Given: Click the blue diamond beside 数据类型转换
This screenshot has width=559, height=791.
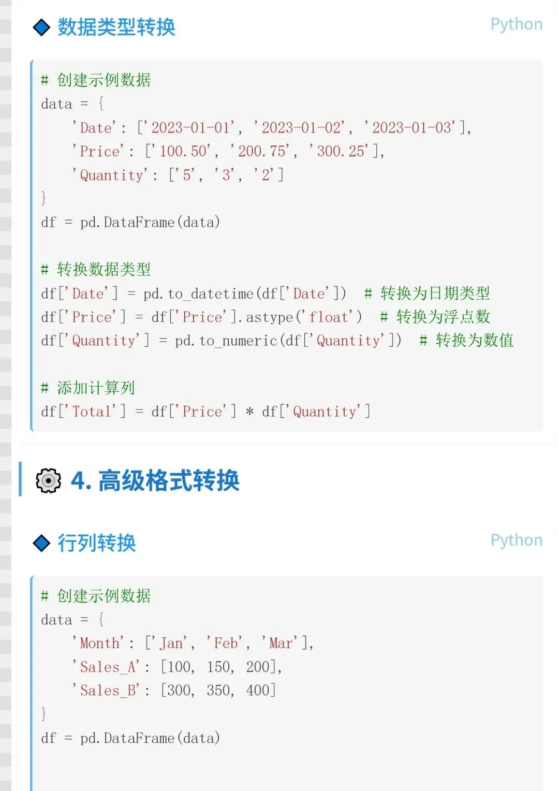Looking at the screenshot, I should [x=41, y=27].
